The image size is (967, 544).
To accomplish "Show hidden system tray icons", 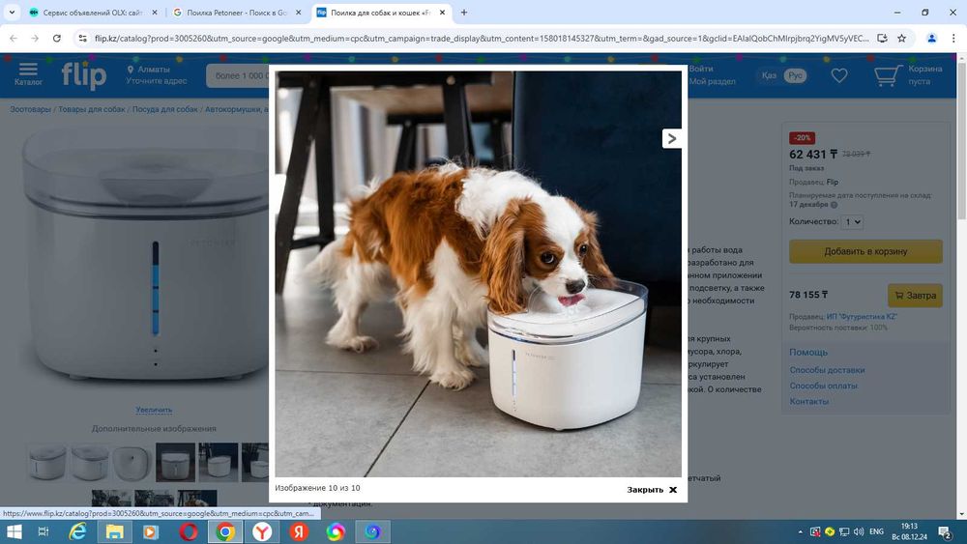I will [801, 531].
